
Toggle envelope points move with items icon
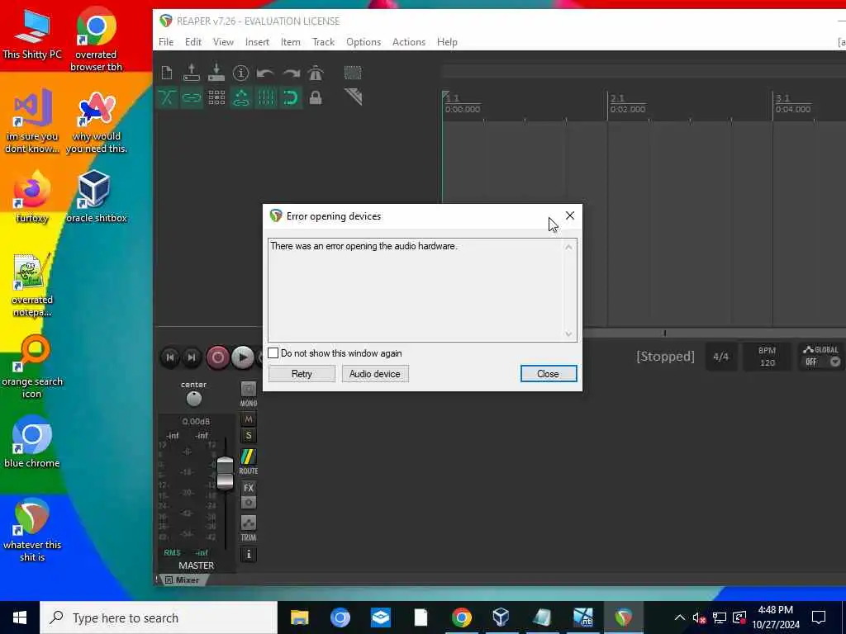[x=240, y=97]
